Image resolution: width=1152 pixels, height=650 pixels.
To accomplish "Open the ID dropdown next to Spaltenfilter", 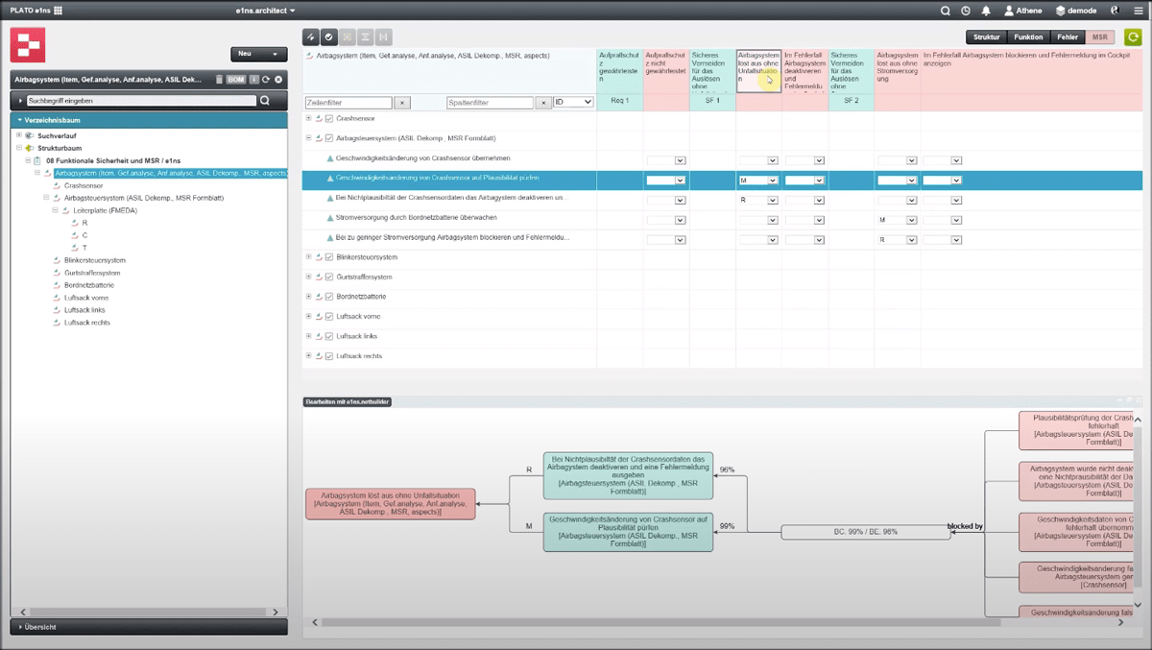I will click(x=574, y=102).
